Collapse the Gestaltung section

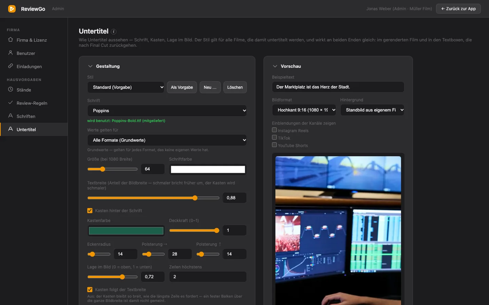point(90,66)
